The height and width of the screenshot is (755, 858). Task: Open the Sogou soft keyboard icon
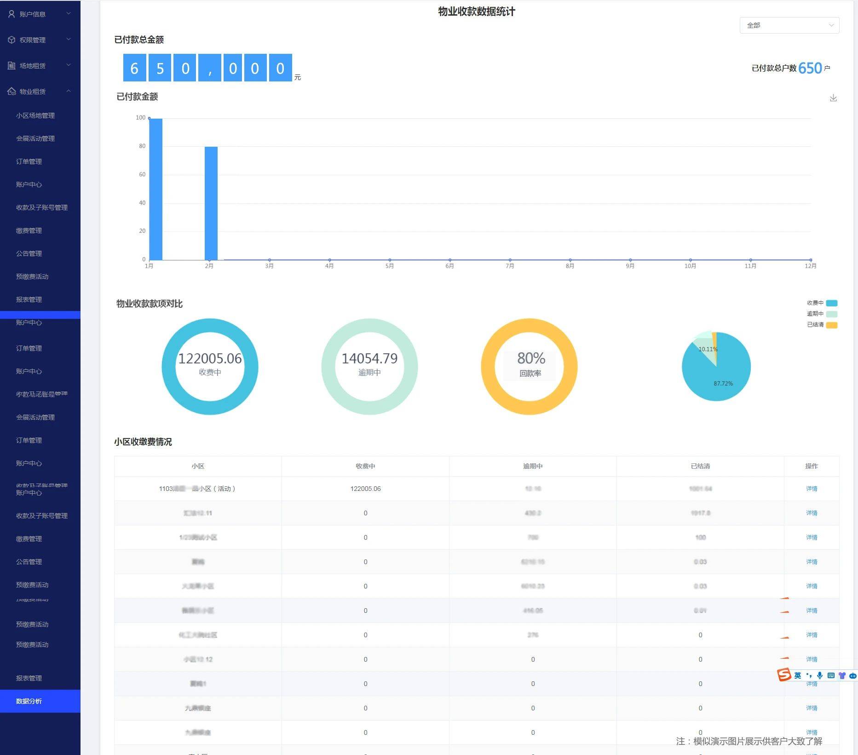830,675
